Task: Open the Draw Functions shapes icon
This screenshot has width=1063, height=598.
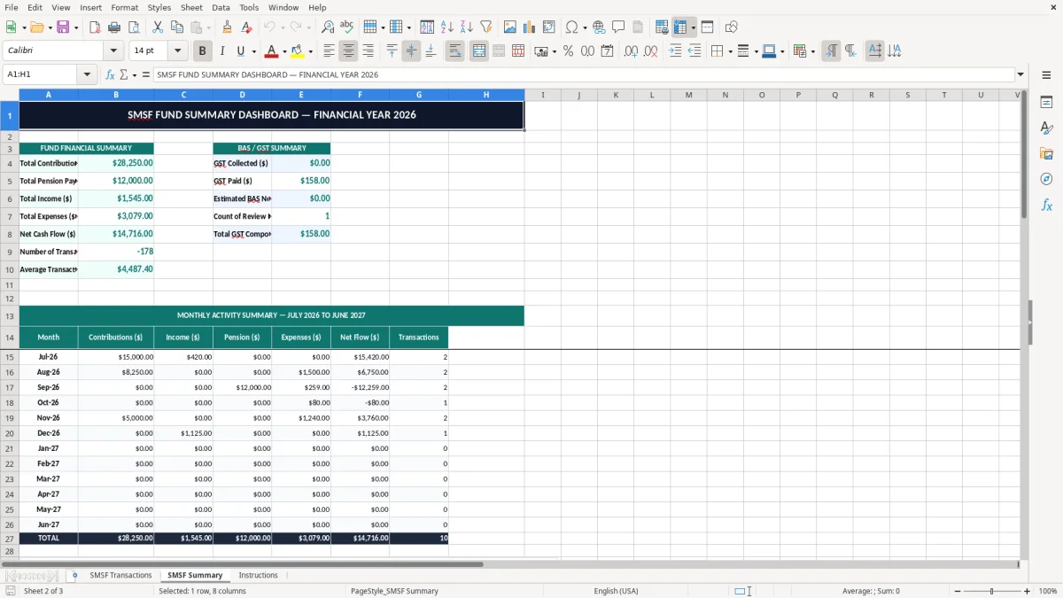Action: coord(732,27)
